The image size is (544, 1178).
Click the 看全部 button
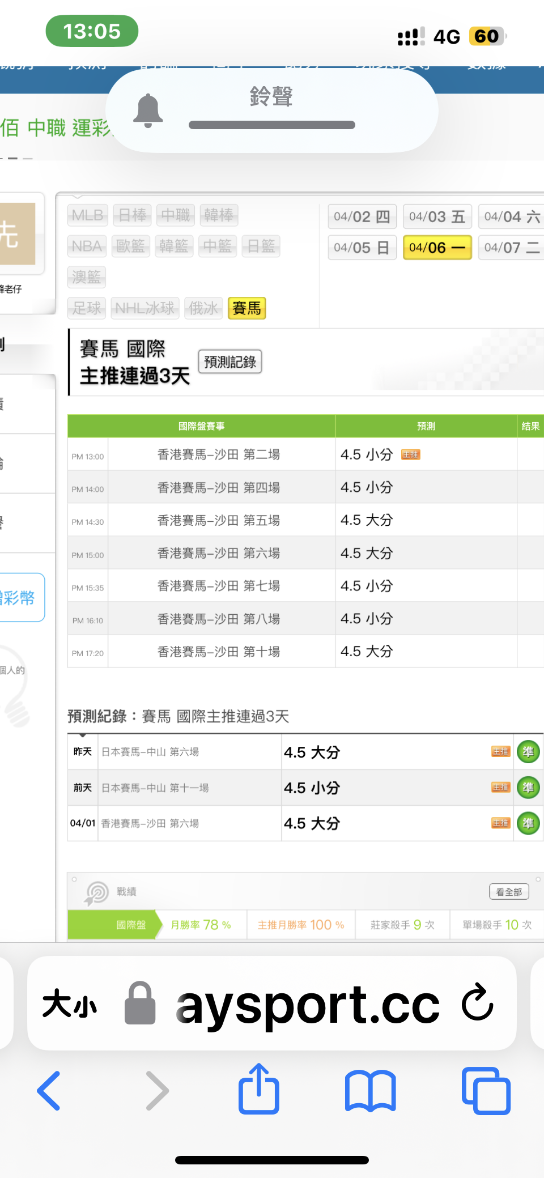[x=508, y=892]
